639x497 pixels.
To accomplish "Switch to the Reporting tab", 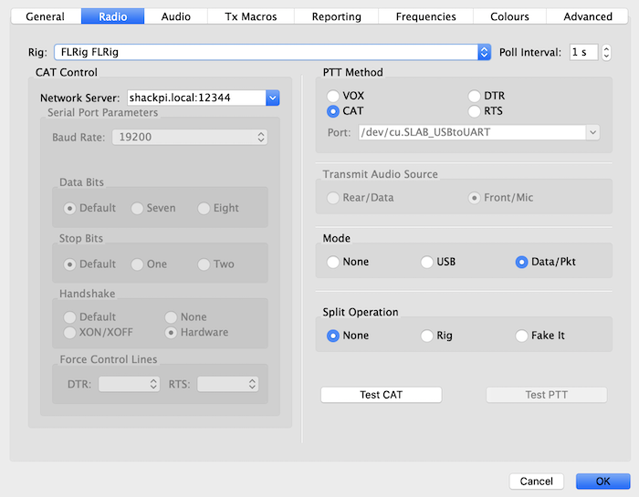I will pyautogui.click(x=336, y=16).
